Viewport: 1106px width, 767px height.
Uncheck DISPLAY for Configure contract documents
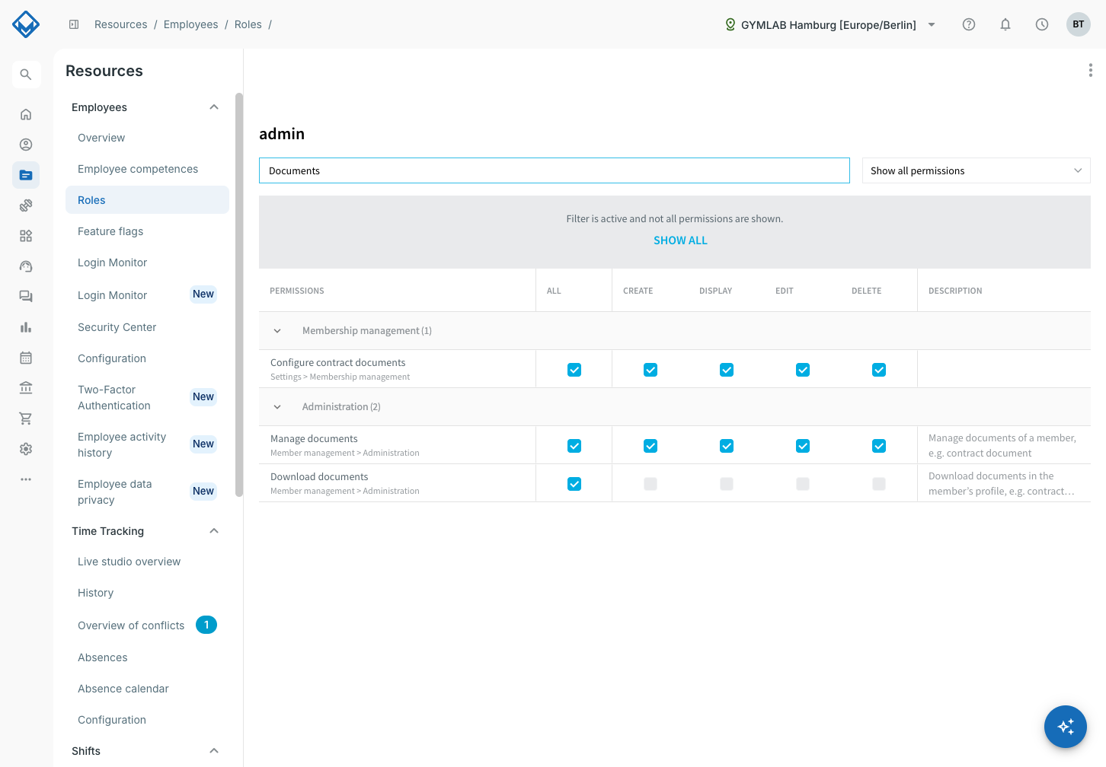click(x=727, y=370)
